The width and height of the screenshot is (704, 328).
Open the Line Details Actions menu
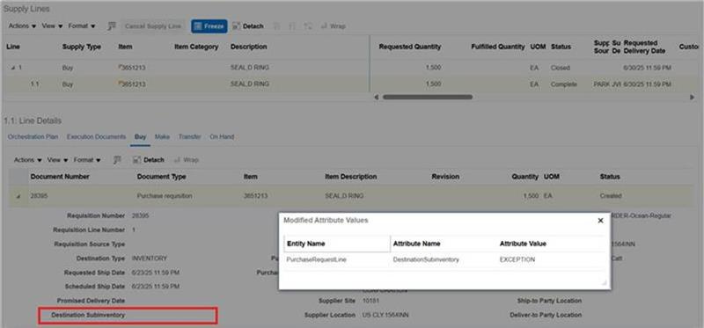coord(28,160)
